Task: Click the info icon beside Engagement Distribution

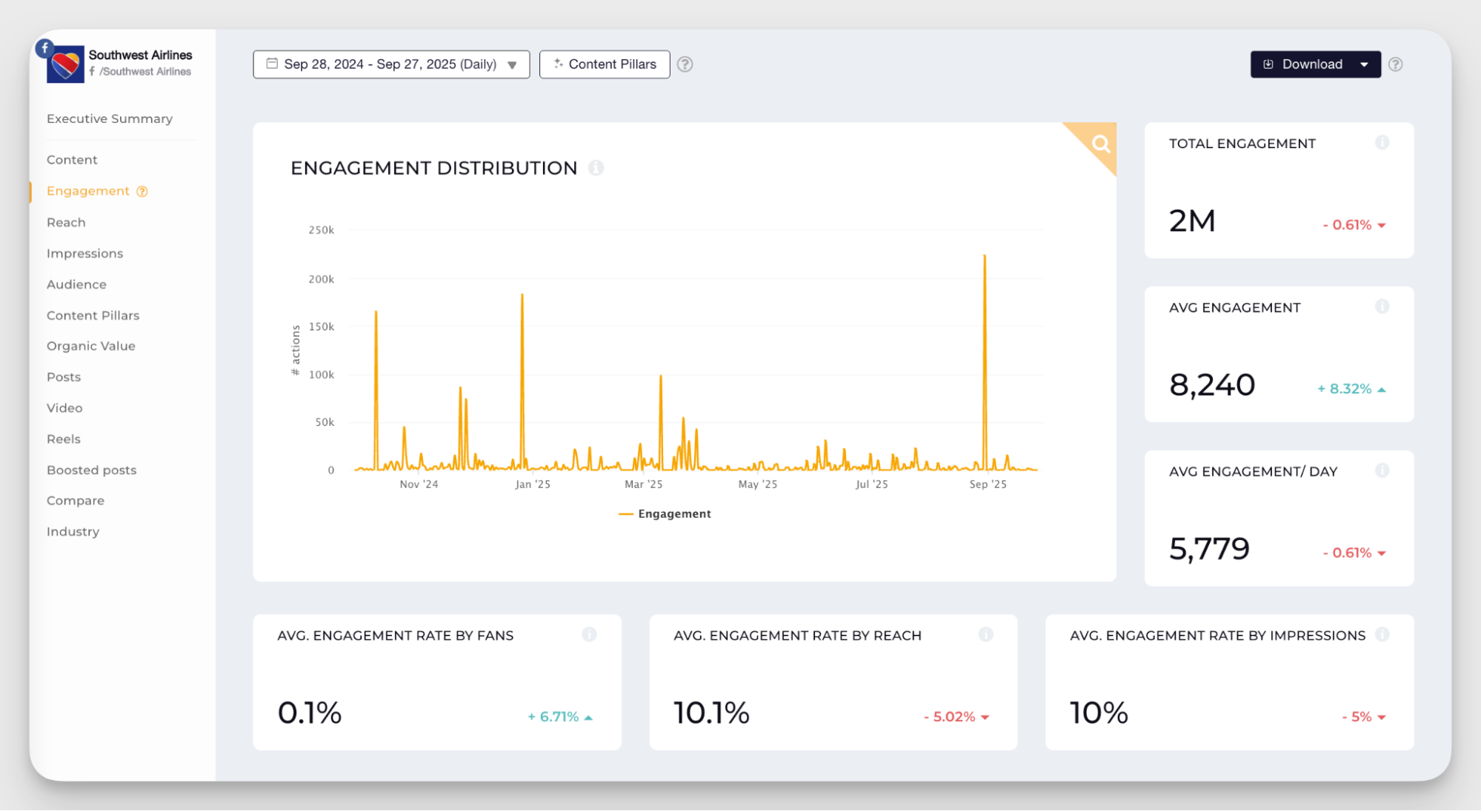Action: (x=596, y=168)
